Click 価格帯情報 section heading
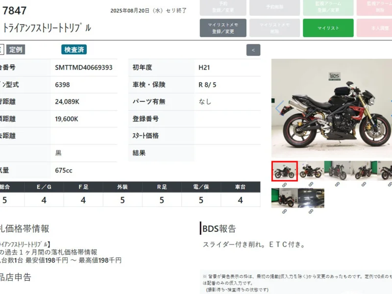Screen dimensions: 392x294 click(24, 228)
